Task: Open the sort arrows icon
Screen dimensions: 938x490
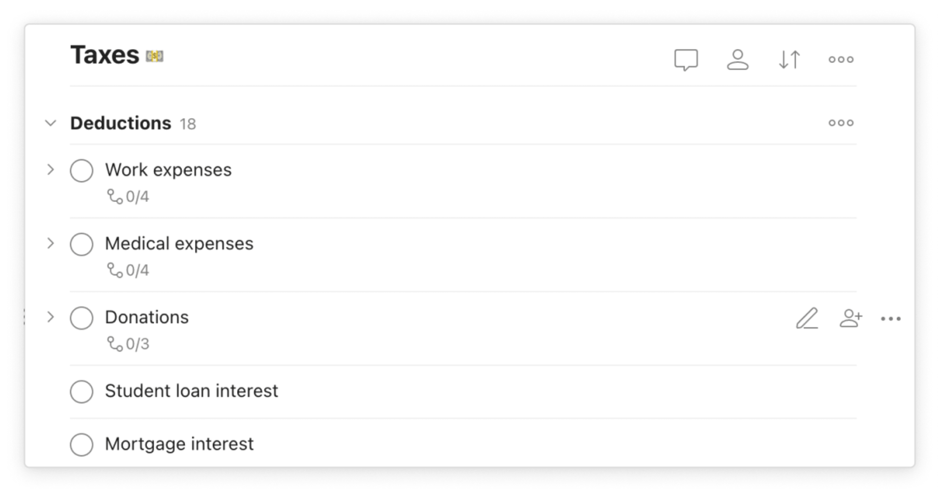Action: tap(789, 60)
